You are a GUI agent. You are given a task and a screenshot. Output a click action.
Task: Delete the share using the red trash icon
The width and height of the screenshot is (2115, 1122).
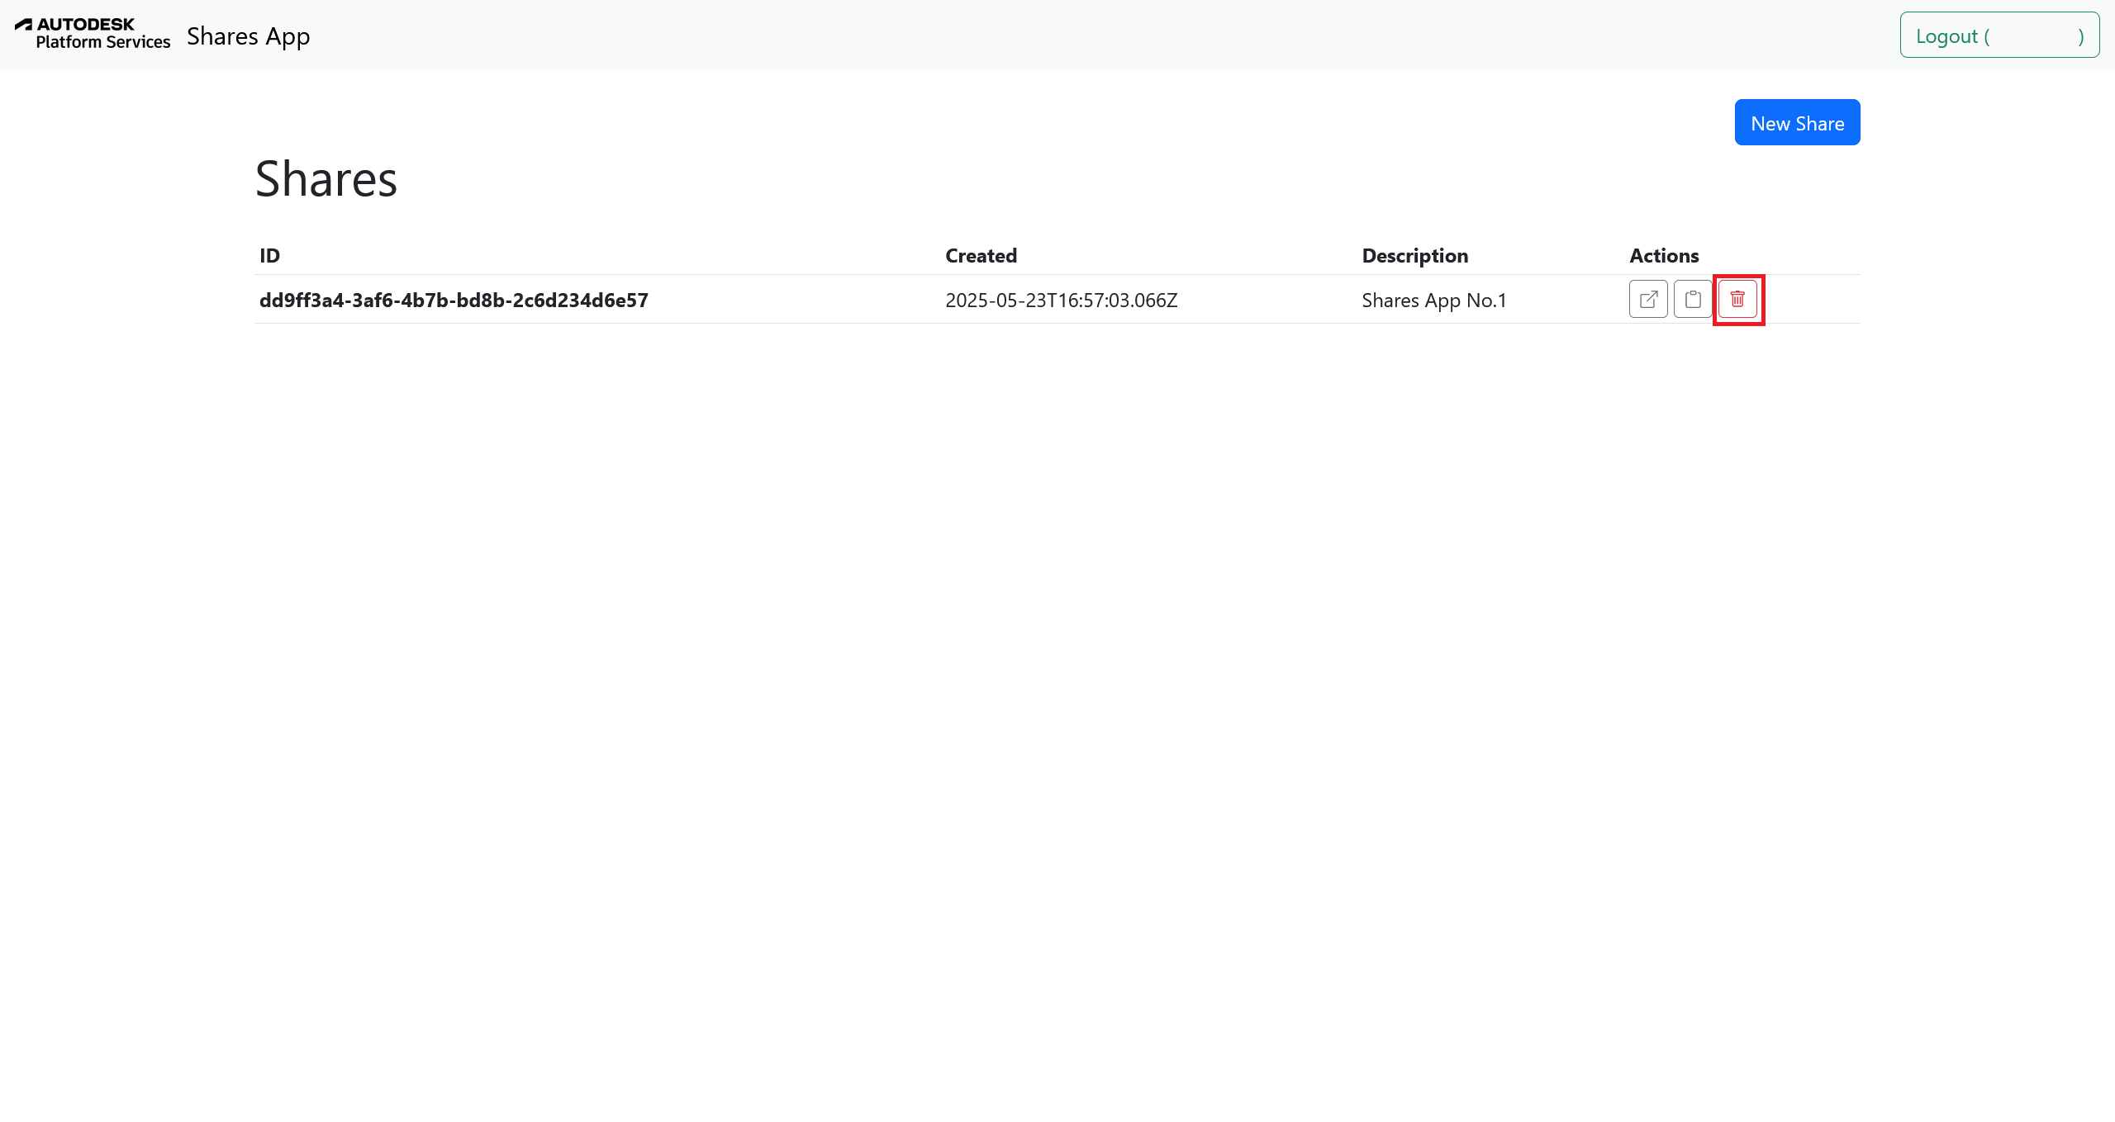(1737, 299)
